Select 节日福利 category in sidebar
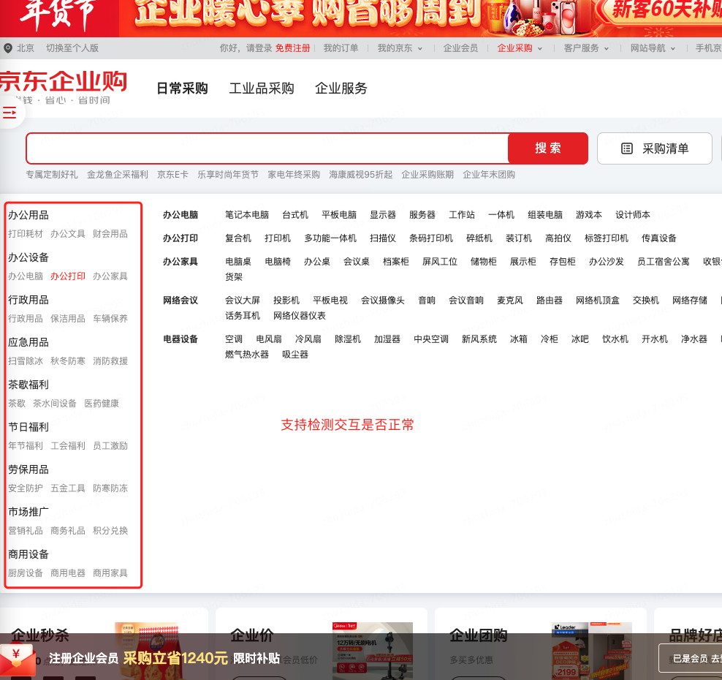Screen dimensions: 722x680 [x=28, y=427]
